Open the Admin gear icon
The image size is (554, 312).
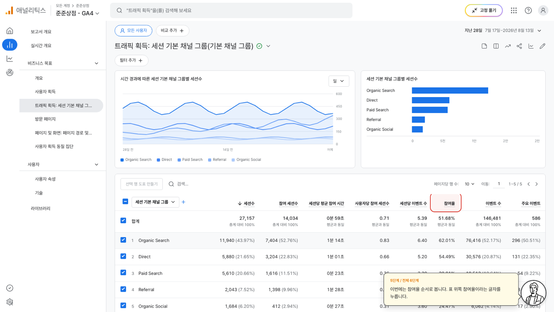tap(10, 302)
